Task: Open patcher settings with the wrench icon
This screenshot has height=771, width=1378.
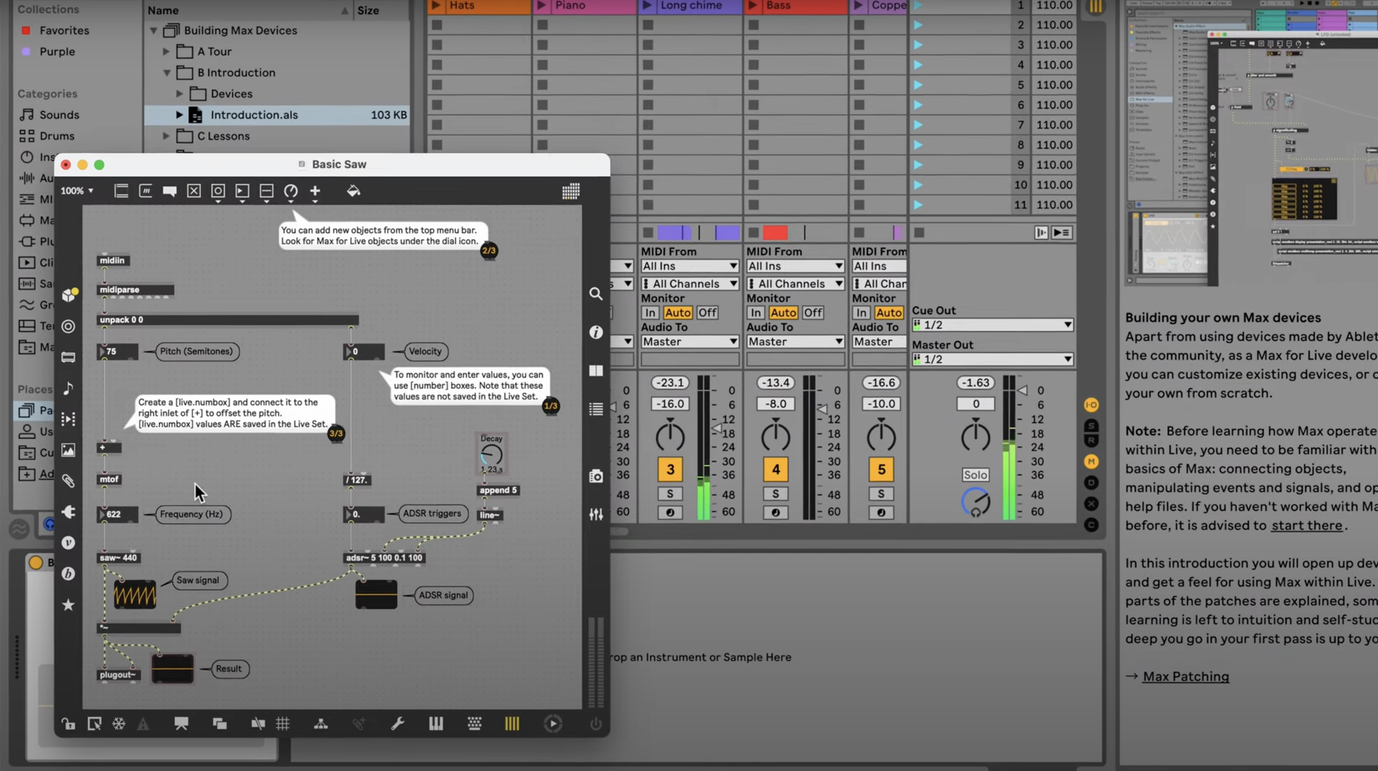Action: point(397,724)
